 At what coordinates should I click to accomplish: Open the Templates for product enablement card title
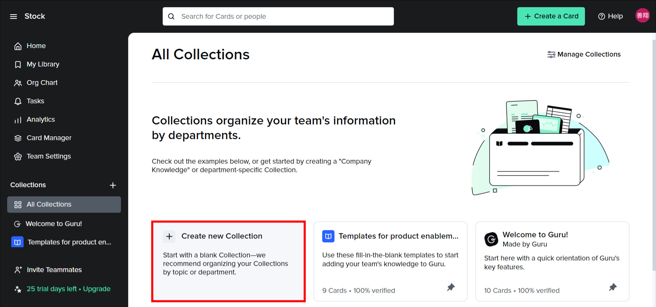pos(398,236)
